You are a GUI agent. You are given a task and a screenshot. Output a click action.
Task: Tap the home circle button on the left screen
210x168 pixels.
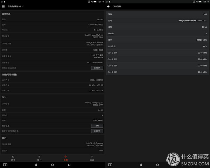pos(52,165)
